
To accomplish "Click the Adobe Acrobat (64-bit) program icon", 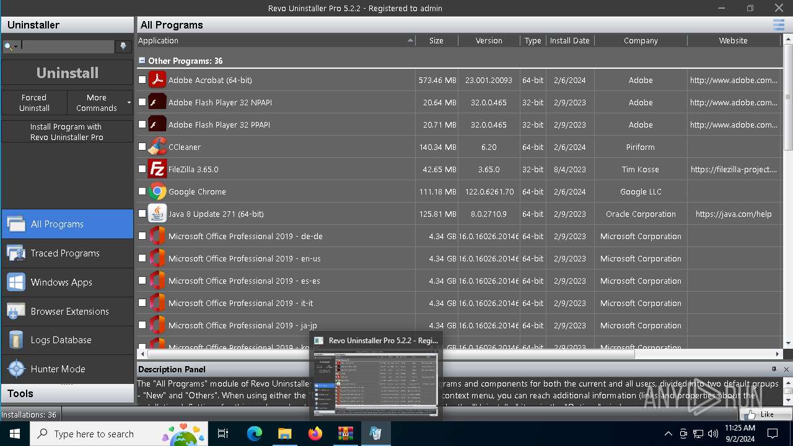I will pyautogui.click(x=157, y=80).
